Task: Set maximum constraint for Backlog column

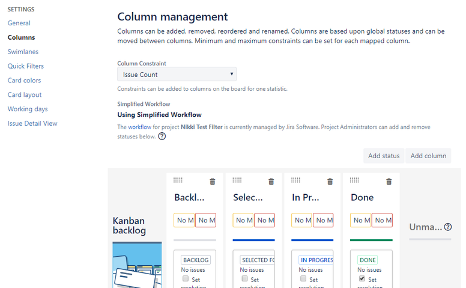Action: click(205, 220)
